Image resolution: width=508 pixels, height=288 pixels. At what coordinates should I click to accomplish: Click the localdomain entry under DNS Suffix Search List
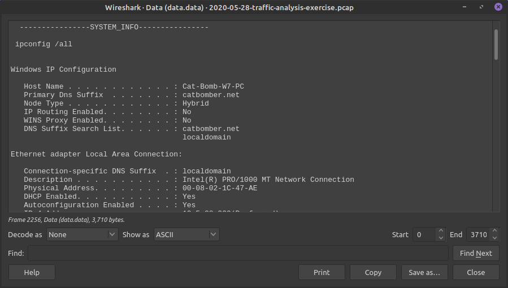point(207,137)
